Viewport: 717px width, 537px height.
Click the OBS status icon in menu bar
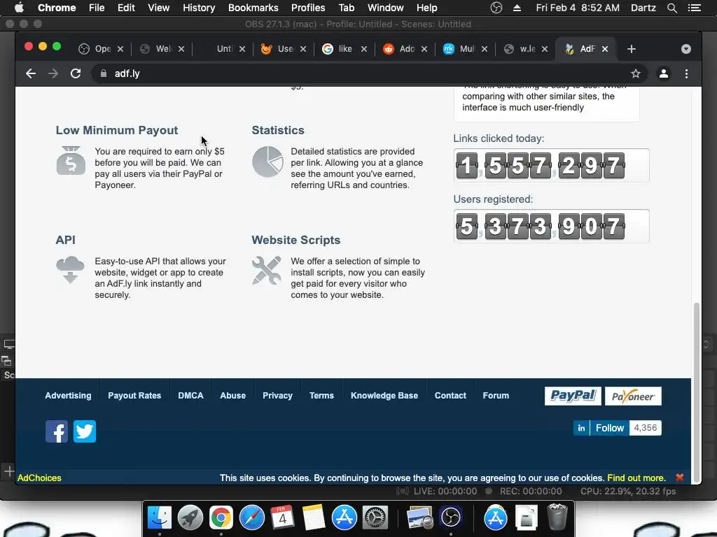(x=496, y=8)
